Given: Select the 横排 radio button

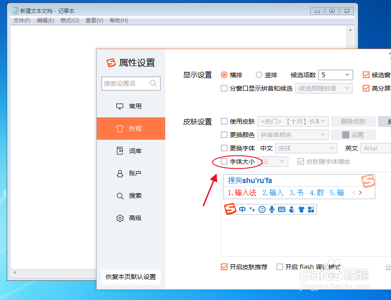Looking at the screenshot, I should point(224,75).
